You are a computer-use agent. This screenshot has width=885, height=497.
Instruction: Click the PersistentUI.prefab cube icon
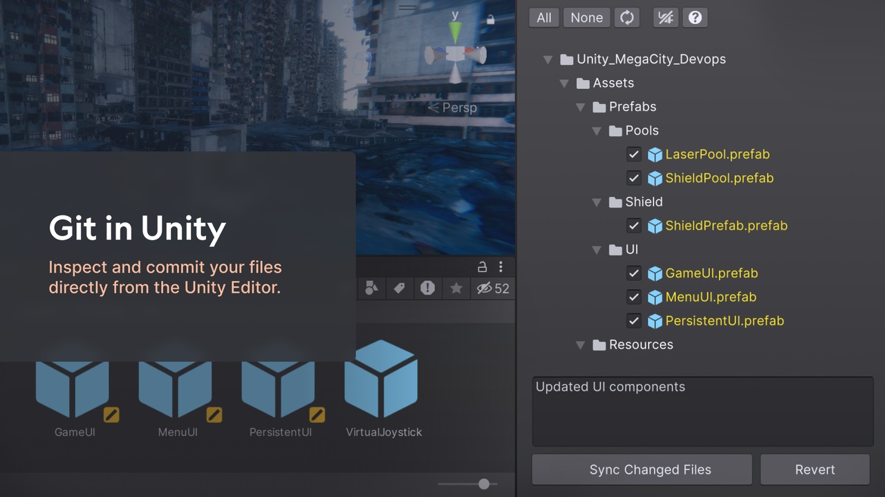pyautogui.click(x=655, y=321)
